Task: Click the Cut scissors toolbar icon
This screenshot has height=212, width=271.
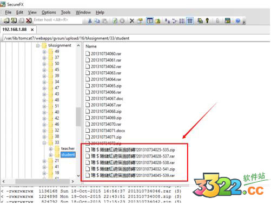Action: point(90,21)
